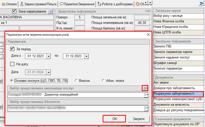
Task: Open the по end date dropdown
Action: point(86,56)
